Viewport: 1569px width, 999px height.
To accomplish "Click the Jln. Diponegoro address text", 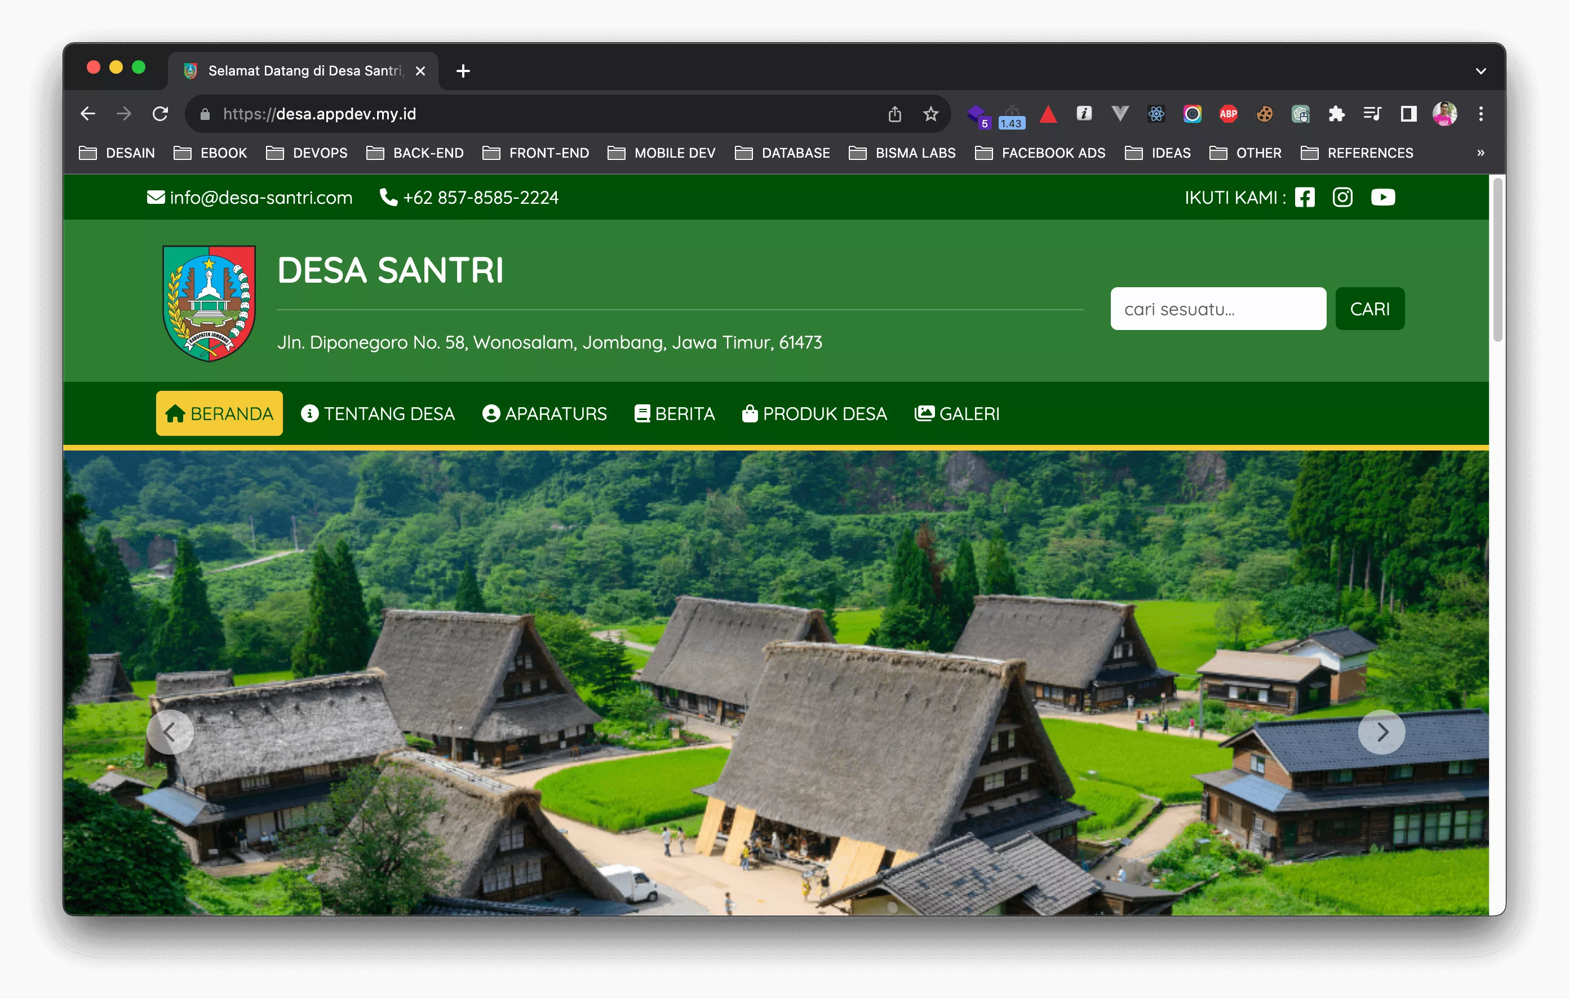I will point(549,342).
